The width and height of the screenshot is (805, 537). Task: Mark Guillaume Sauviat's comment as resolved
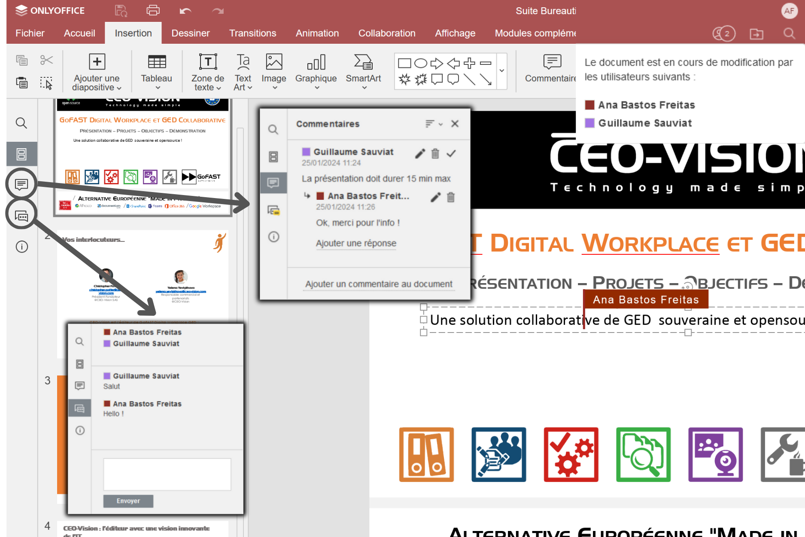click(451, 153)
